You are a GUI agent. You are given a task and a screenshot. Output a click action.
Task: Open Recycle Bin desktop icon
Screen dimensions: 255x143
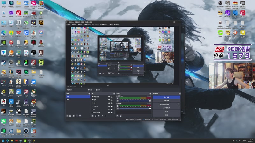(x=4, y=14)
